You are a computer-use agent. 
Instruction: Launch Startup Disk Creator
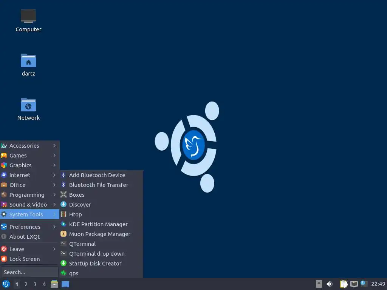101,264
